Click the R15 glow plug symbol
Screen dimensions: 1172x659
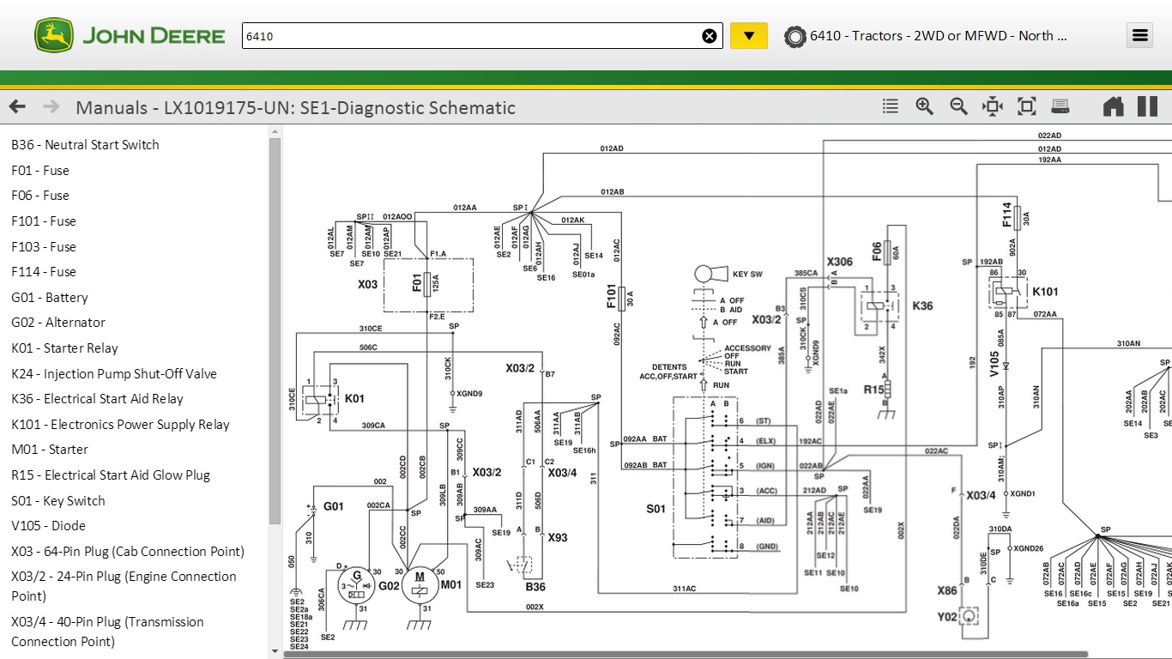pyautogui.click(x=889, y=391)
